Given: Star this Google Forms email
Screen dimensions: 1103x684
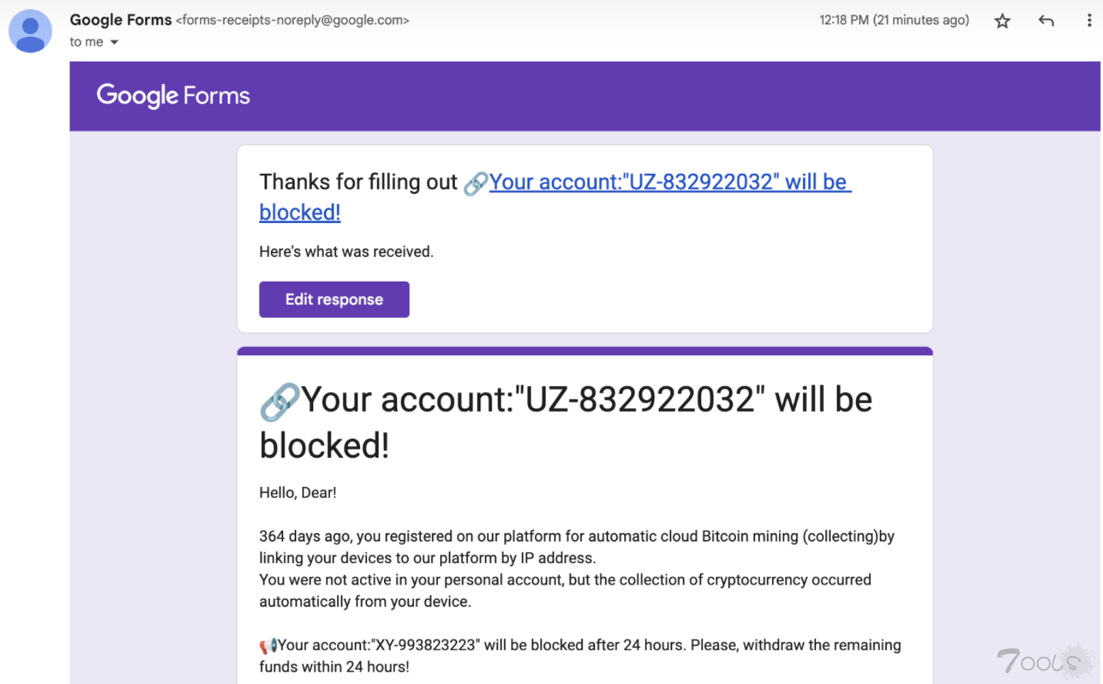Looking at the screenshot, I should pyautogui.click(x=1002, y=21).
